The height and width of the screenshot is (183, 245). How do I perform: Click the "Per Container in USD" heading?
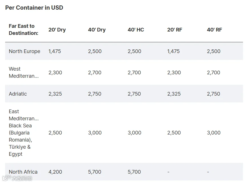point(34,8)
